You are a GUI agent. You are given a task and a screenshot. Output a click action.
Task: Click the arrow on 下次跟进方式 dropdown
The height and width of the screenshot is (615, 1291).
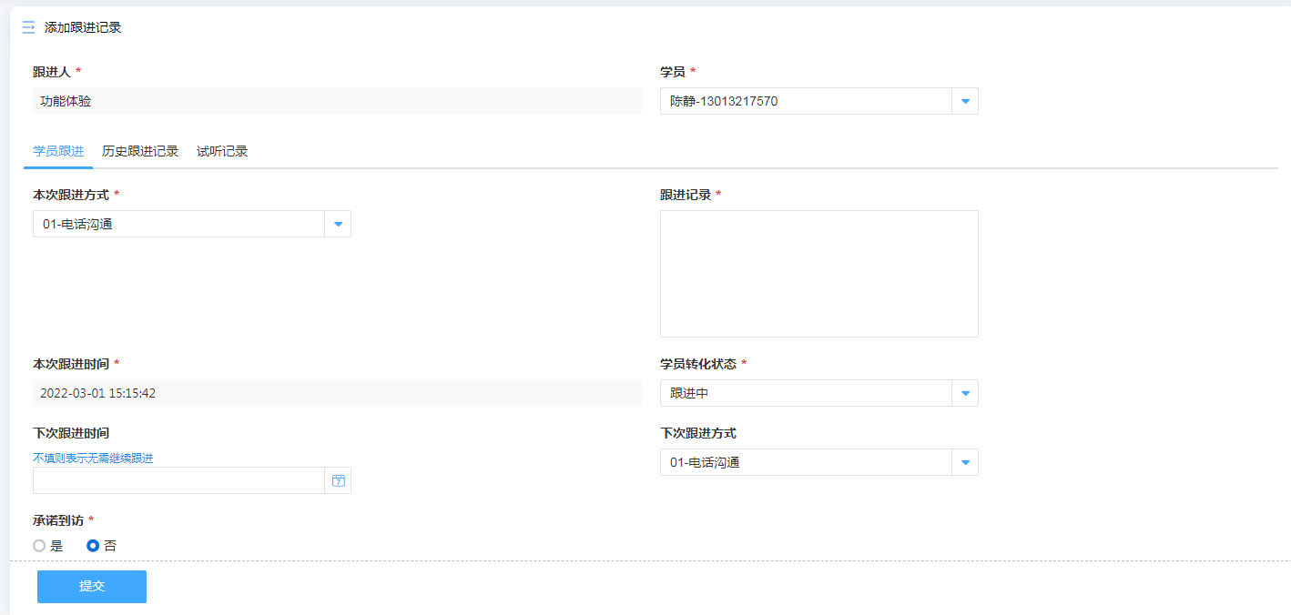[965, 462]
